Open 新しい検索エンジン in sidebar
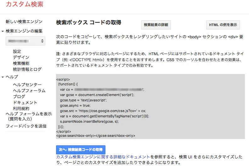The height and width of the screenshot is (166, 249). [24, 22]
